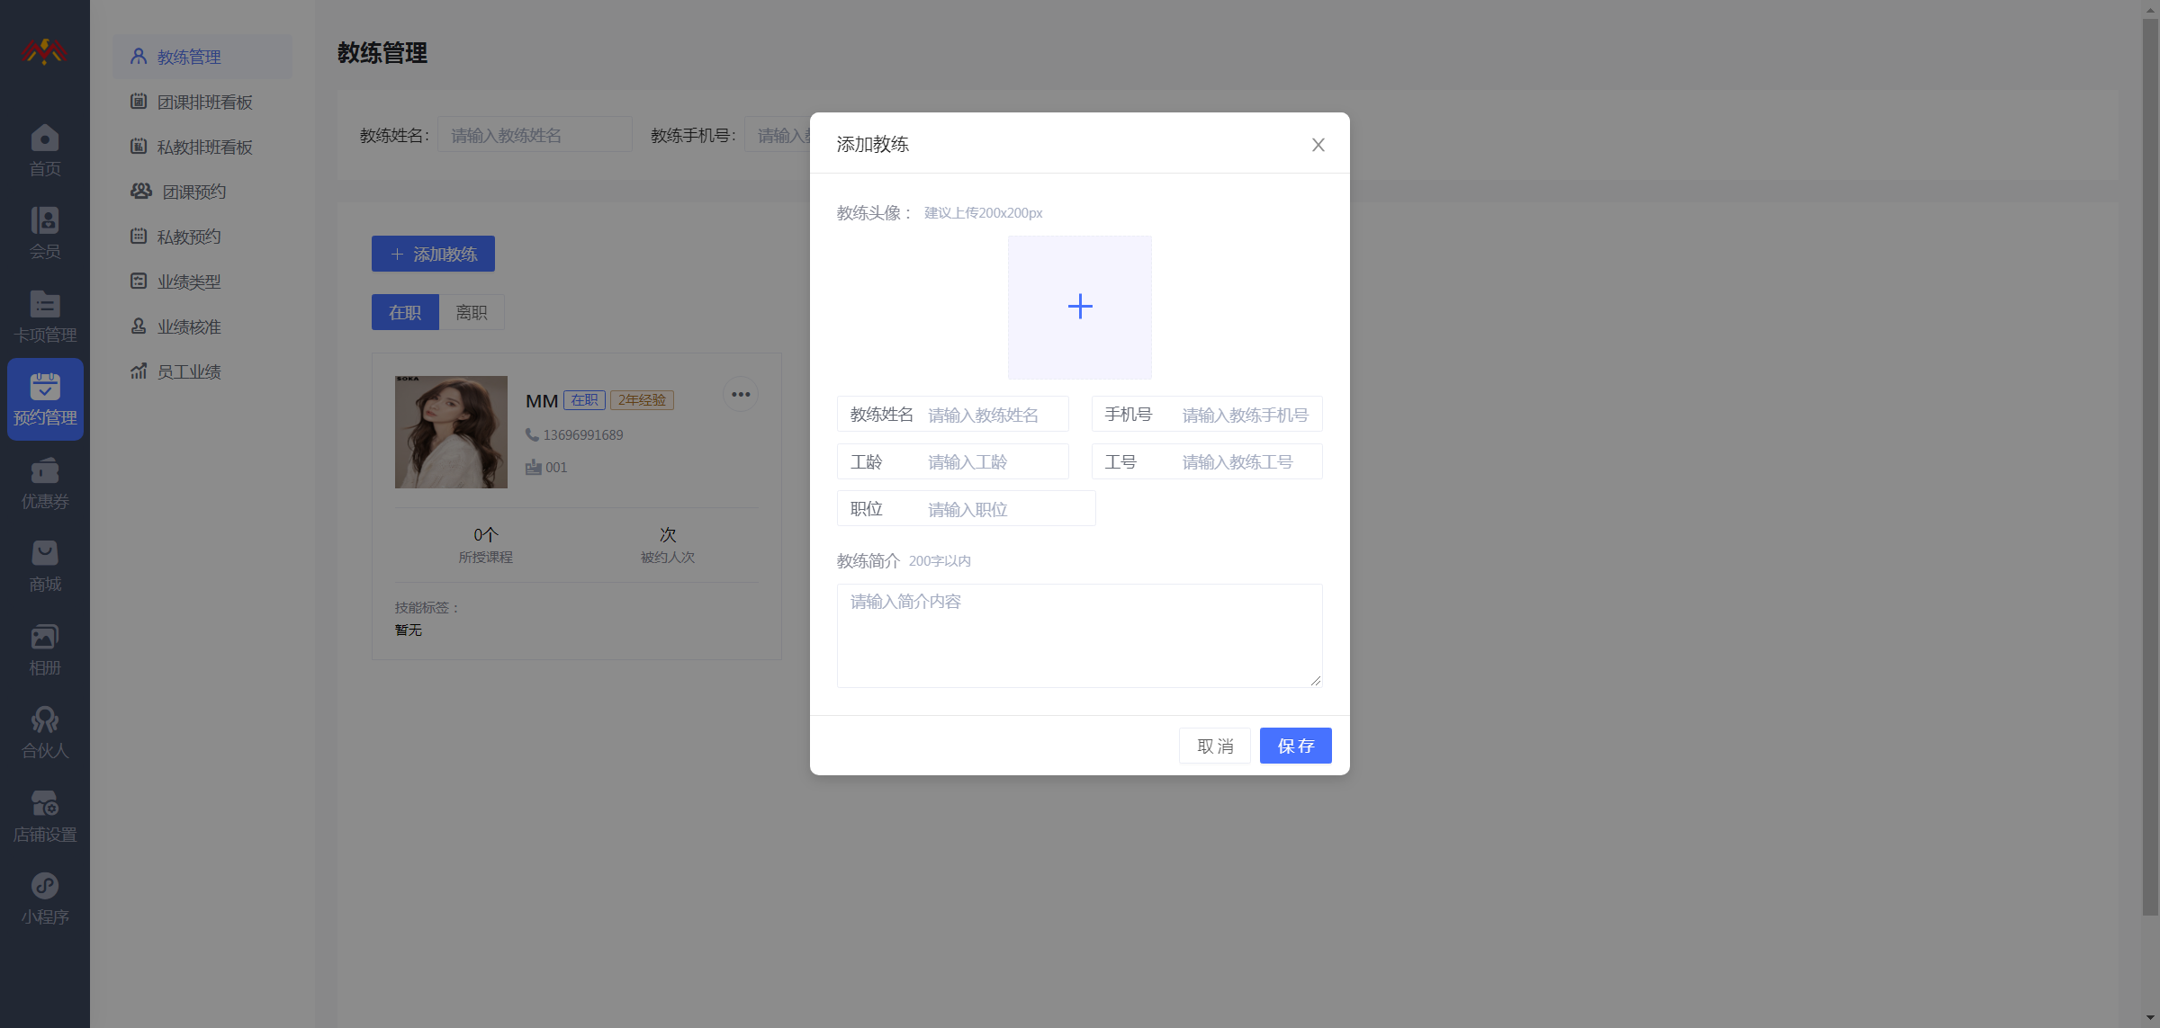
Task: Open 团课预约 in the submenu
Action: tap(202, 192)
